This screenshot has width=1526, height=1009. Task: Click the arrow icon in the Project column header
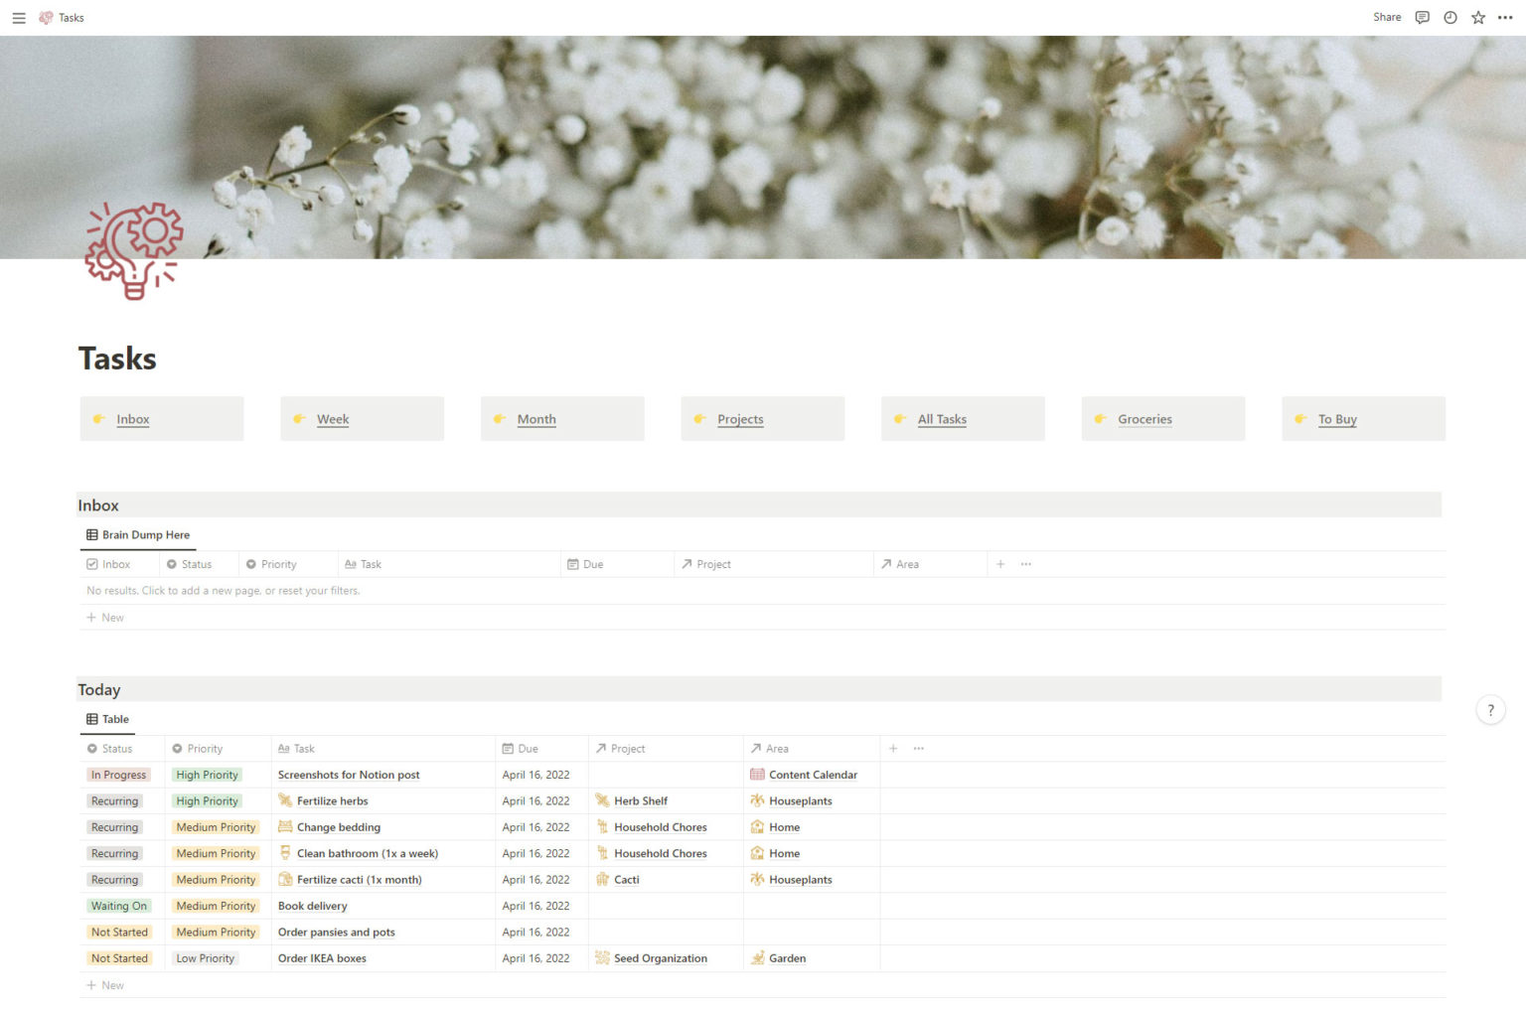point(600,748)
